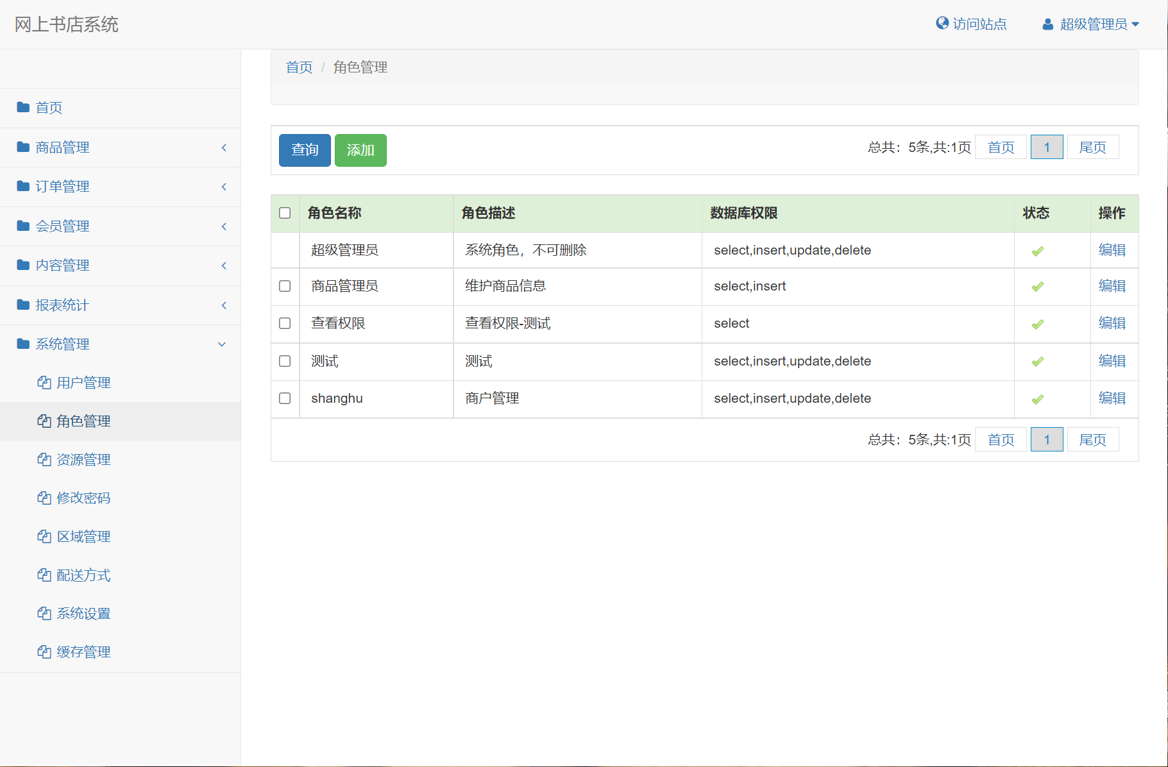Click the 商品管理 folder icon
Screen dimensions: 1168x767
[x=22, y=147]
